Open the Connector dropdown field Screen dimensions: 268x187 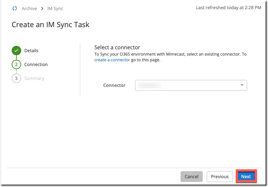(191, 85)
